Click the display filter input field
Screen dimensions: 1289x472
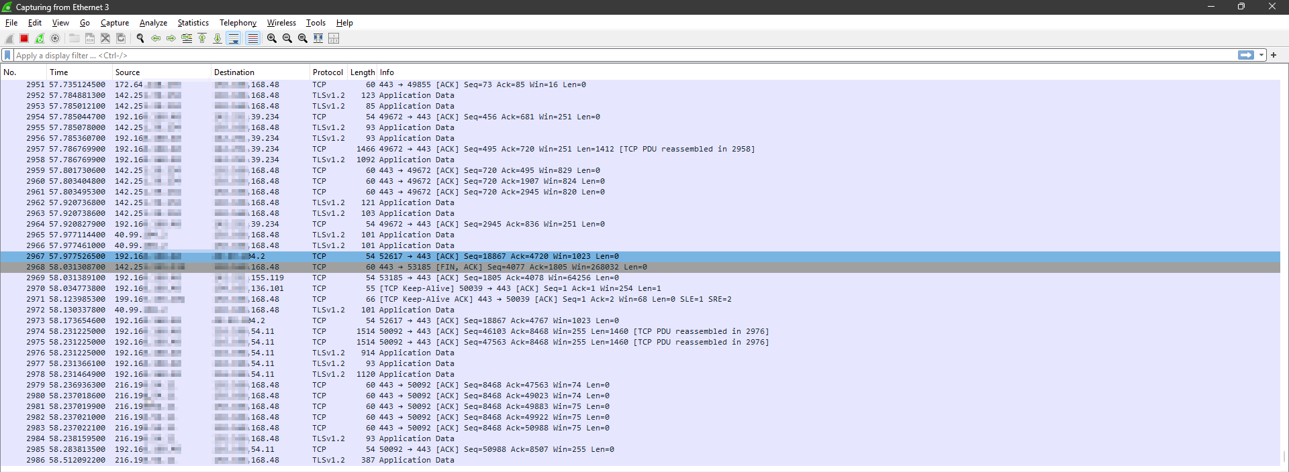(624, 55)
